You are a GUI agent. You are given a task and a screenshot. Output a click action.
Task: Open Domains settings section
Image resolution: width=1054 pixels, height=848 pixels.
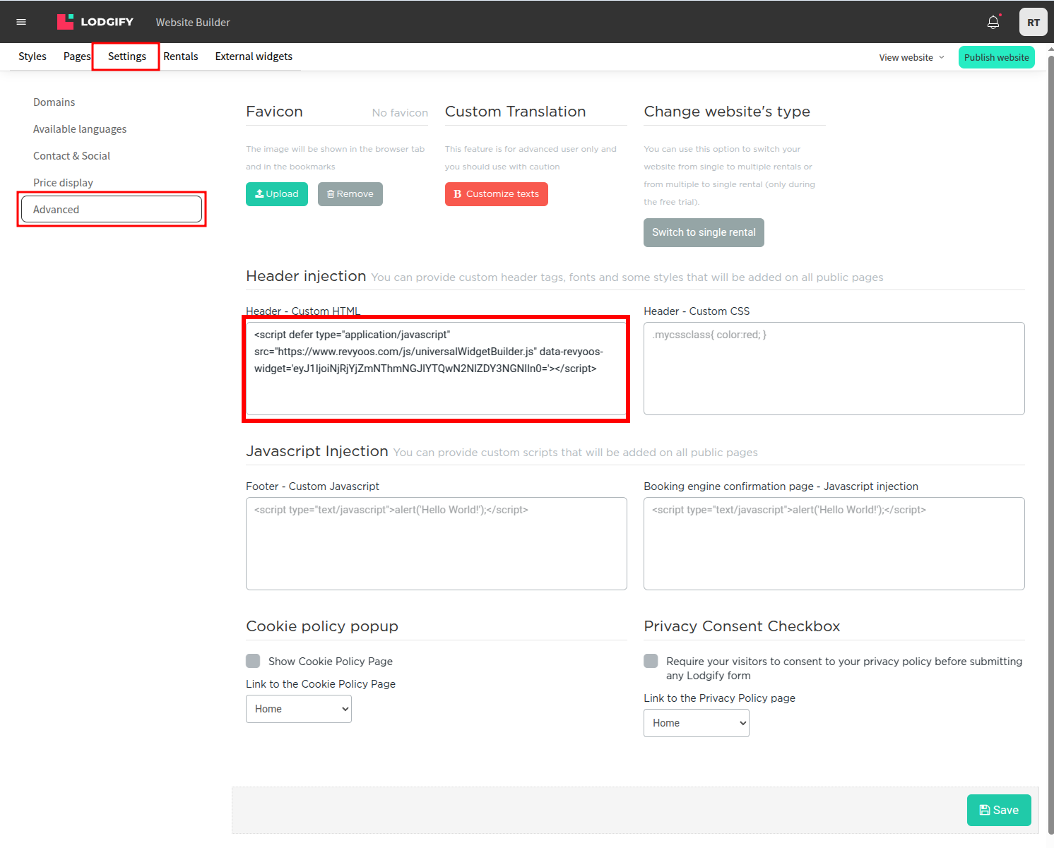coord(54,102)
